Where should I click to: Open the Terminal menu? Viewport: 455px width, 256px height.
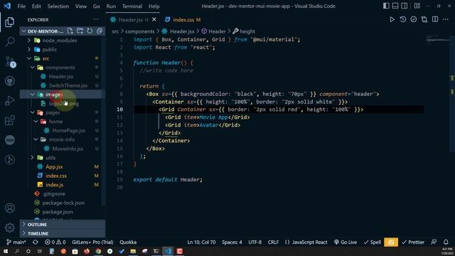click(x=132, y=6)
